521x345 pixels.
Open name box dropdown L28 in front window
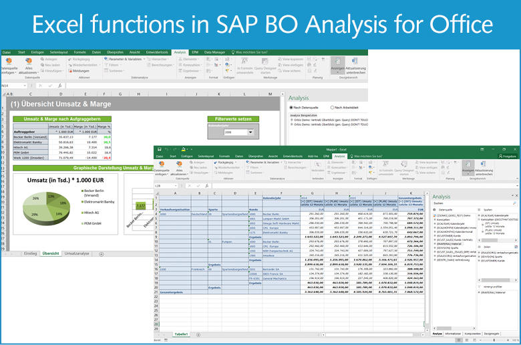tap(176, 186)
